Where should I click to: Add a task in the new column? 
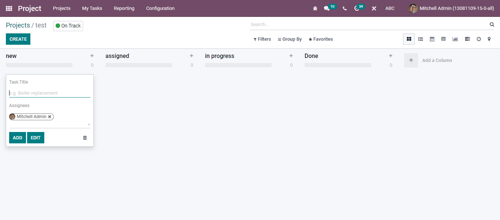click(92, 56)
